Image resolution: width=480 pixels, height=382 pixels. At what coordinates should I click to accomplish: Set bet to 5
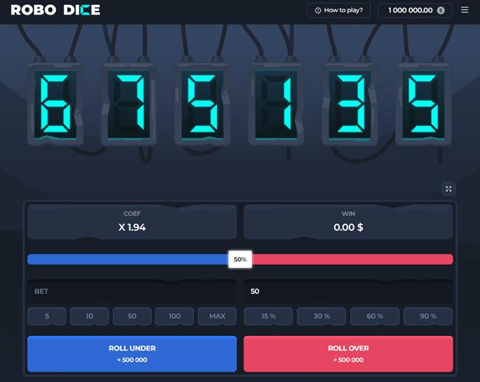click(47, 316)
